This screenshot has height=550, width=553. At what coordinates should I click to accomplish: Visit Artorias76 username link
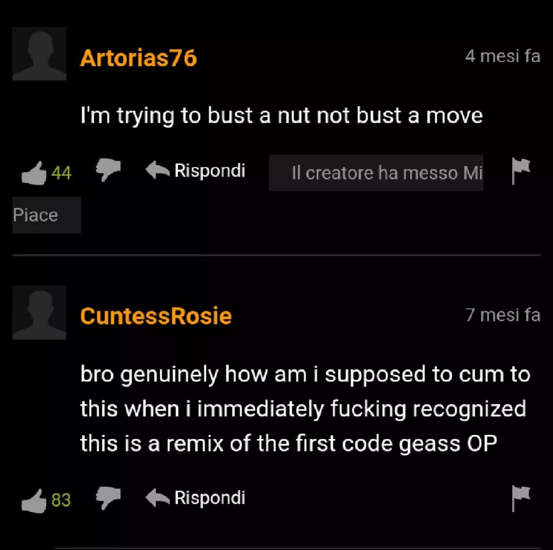[139, 58]
